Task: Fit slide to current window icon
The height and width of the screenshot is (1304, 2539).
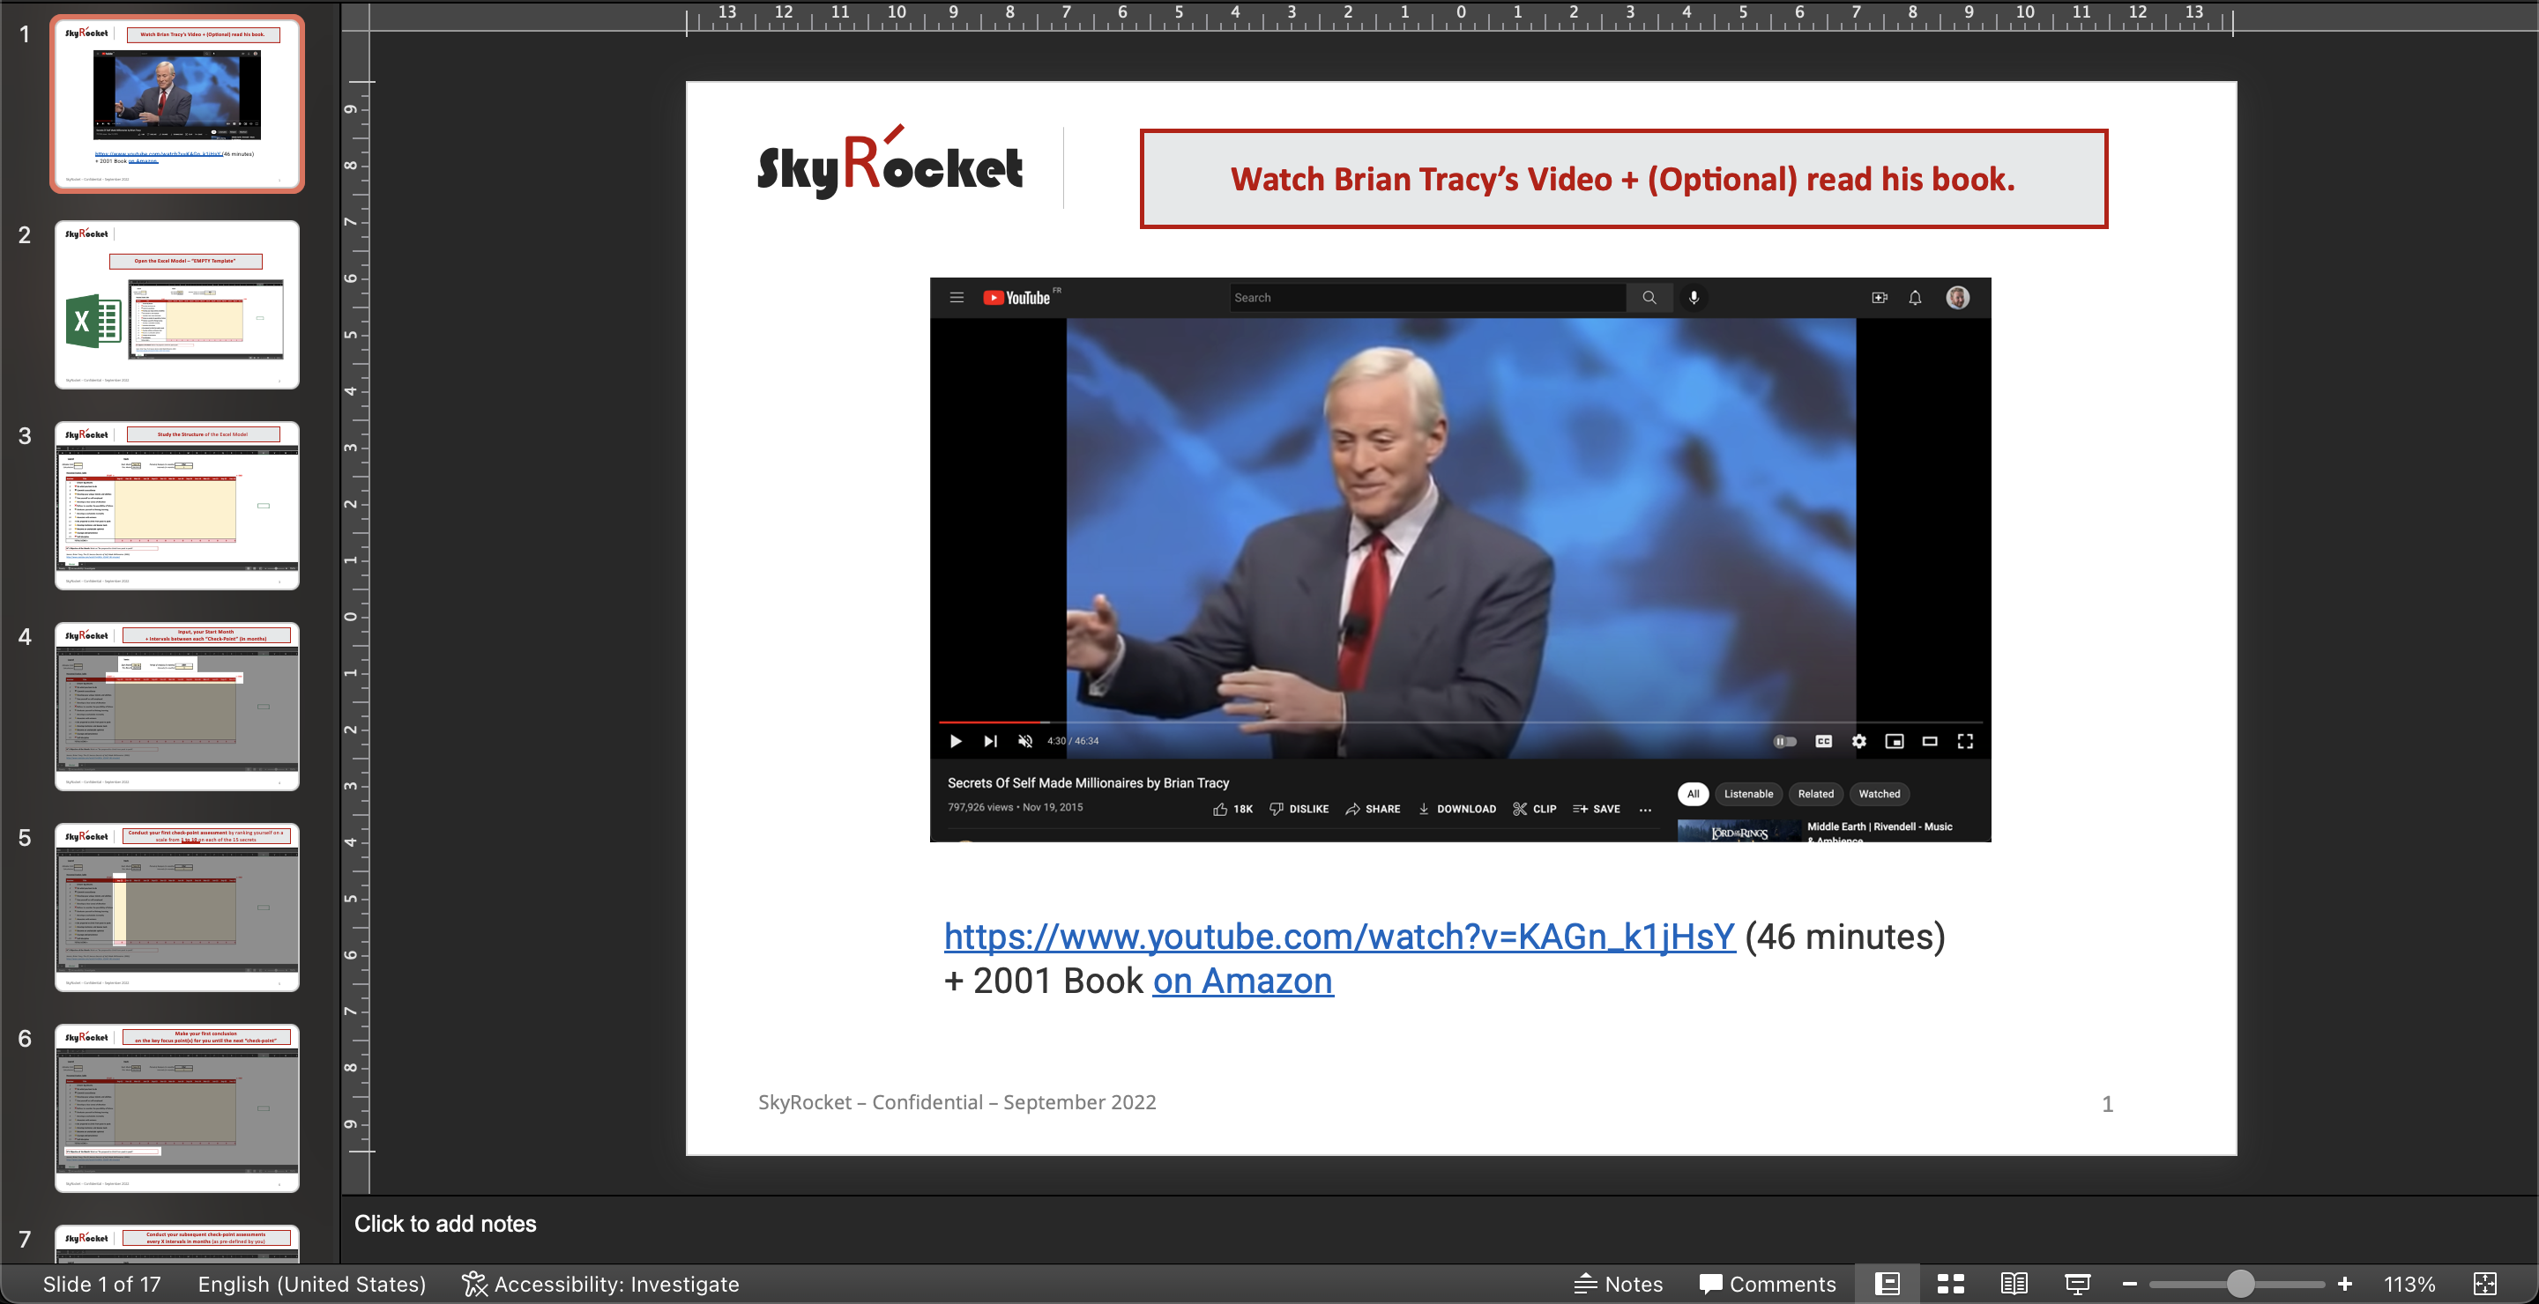Action: click(x=2486, y=1284)
